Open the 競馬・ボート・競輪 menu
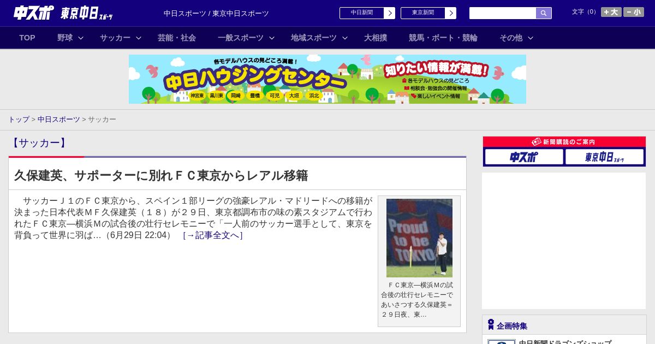Viewport: 655px width, 344px height. click(x=443, y=38)
